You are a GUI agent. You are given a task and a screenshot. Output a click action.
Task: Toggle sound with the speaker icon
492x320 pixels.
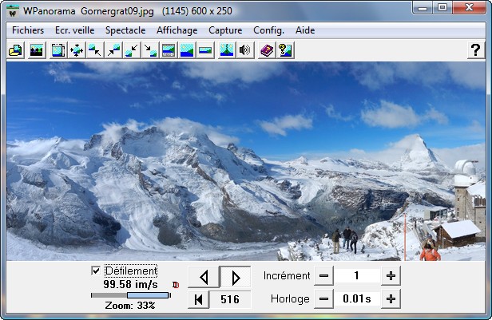pos(244,50)
